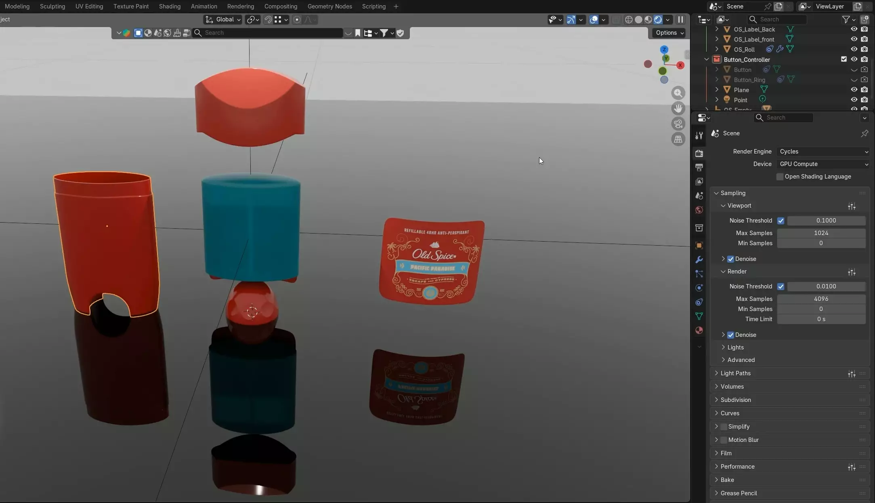
Task: Open the Device dropdown set to GPU Compute
Action: [x=823, y=164]
